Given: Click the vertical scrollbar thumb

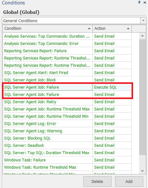Looking at the screenshot, I should pos(143,97).
